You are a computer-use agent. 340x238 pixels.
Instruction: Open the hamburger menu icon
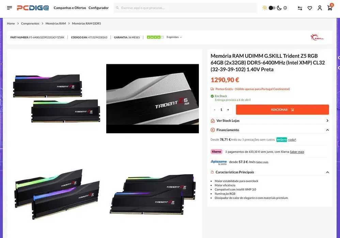9,8
